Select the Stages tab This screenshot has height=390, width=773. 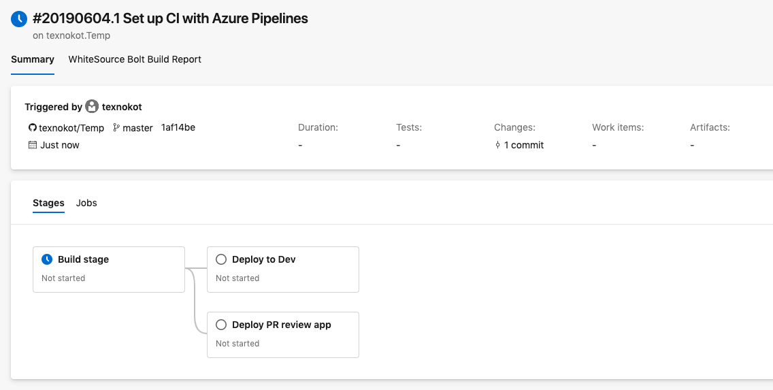coord(48,203)
